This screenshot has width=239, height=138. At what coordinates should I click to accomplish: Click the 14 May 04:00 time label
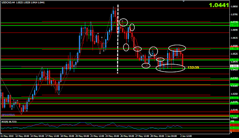click(x=37, y=136)
